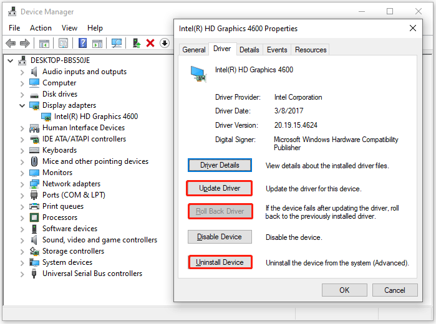Screen dimensions: 436x324
Task: Click the Update Driver button
Action: (x=220, y=188)
